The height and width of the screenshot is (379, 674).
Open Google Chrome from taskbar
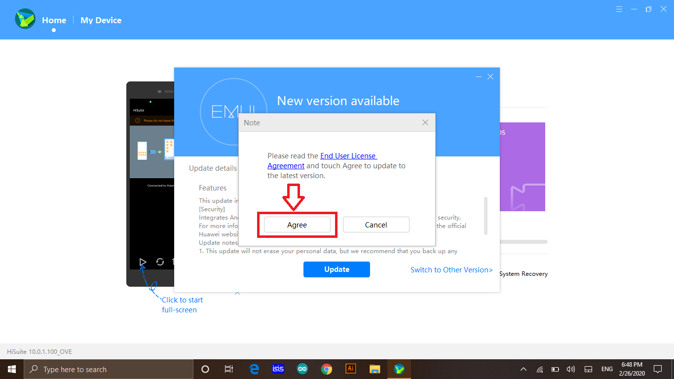tap(326, 369)
